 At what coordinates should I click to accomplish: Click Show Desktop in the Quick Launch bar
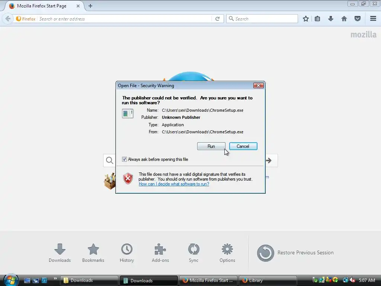point(27,280)
